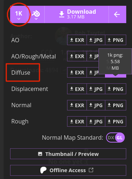Viewport: 132px width, 179px height.
Task: Click the Download 3.17 MB button
Action: (x=77, y=14)
